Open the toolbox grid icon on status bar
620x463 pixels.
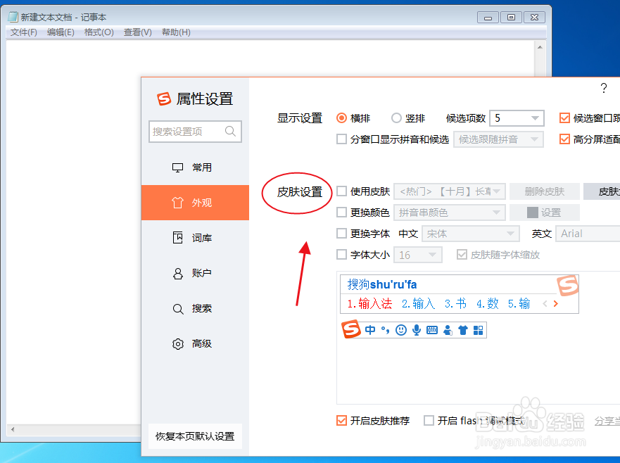(x=479, y=330)
